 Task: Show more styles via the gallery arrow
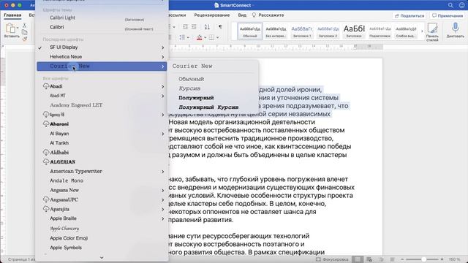pyautogui.click(x=422, y=31)
